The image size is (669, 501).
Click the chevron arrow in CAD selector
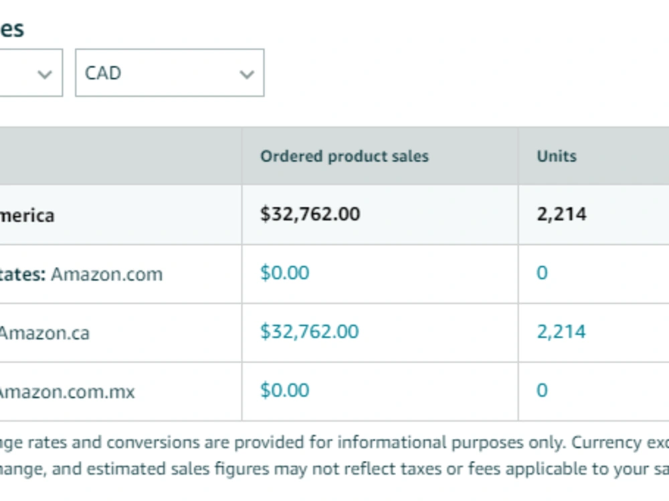point(247,74)
